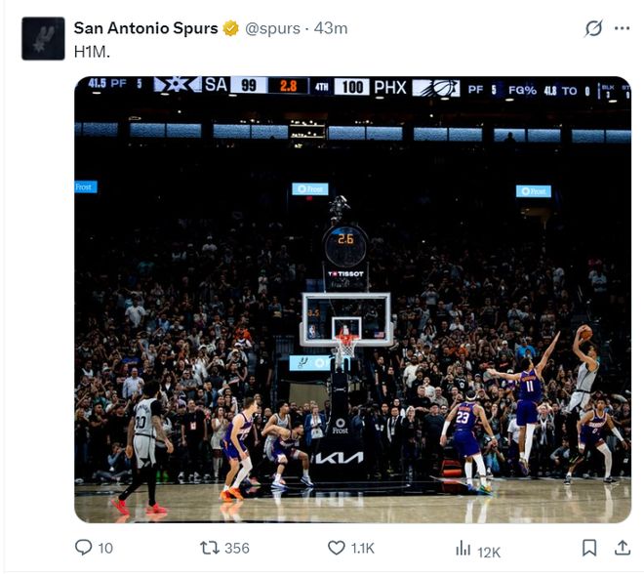Click the 12K views count
Image resolution: width=644 pixels, height=574 pixels.
489,551
